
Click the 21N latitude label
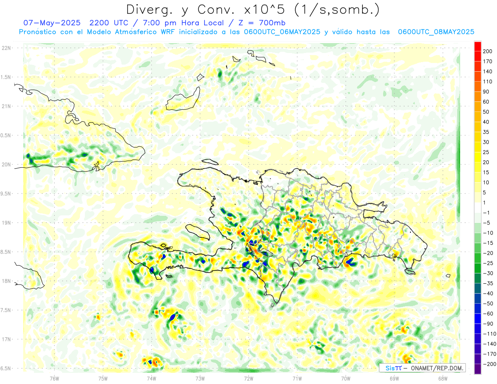(6, 106)
